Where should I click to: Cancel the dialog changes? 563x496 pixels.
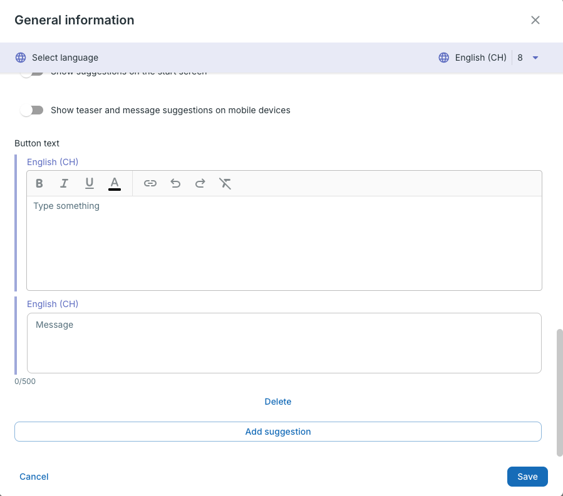point(34,477)
